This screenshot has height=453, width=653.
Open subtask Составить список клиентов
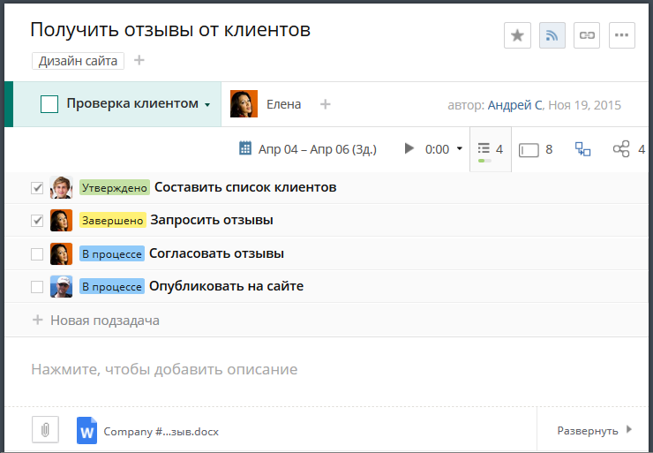point(245,187)
